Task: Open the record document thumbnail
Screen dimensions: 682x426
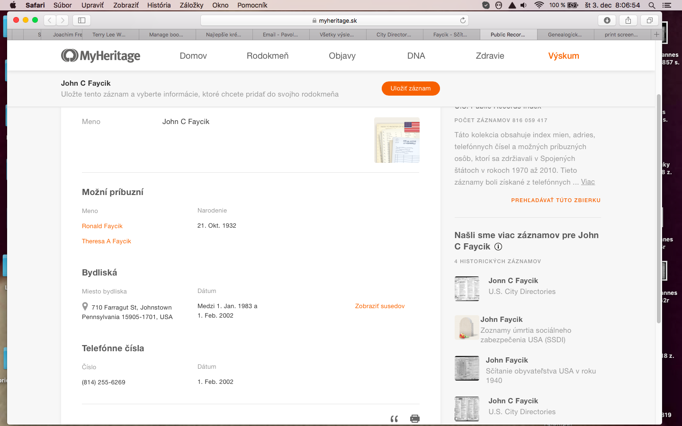Action: (397, 140)
